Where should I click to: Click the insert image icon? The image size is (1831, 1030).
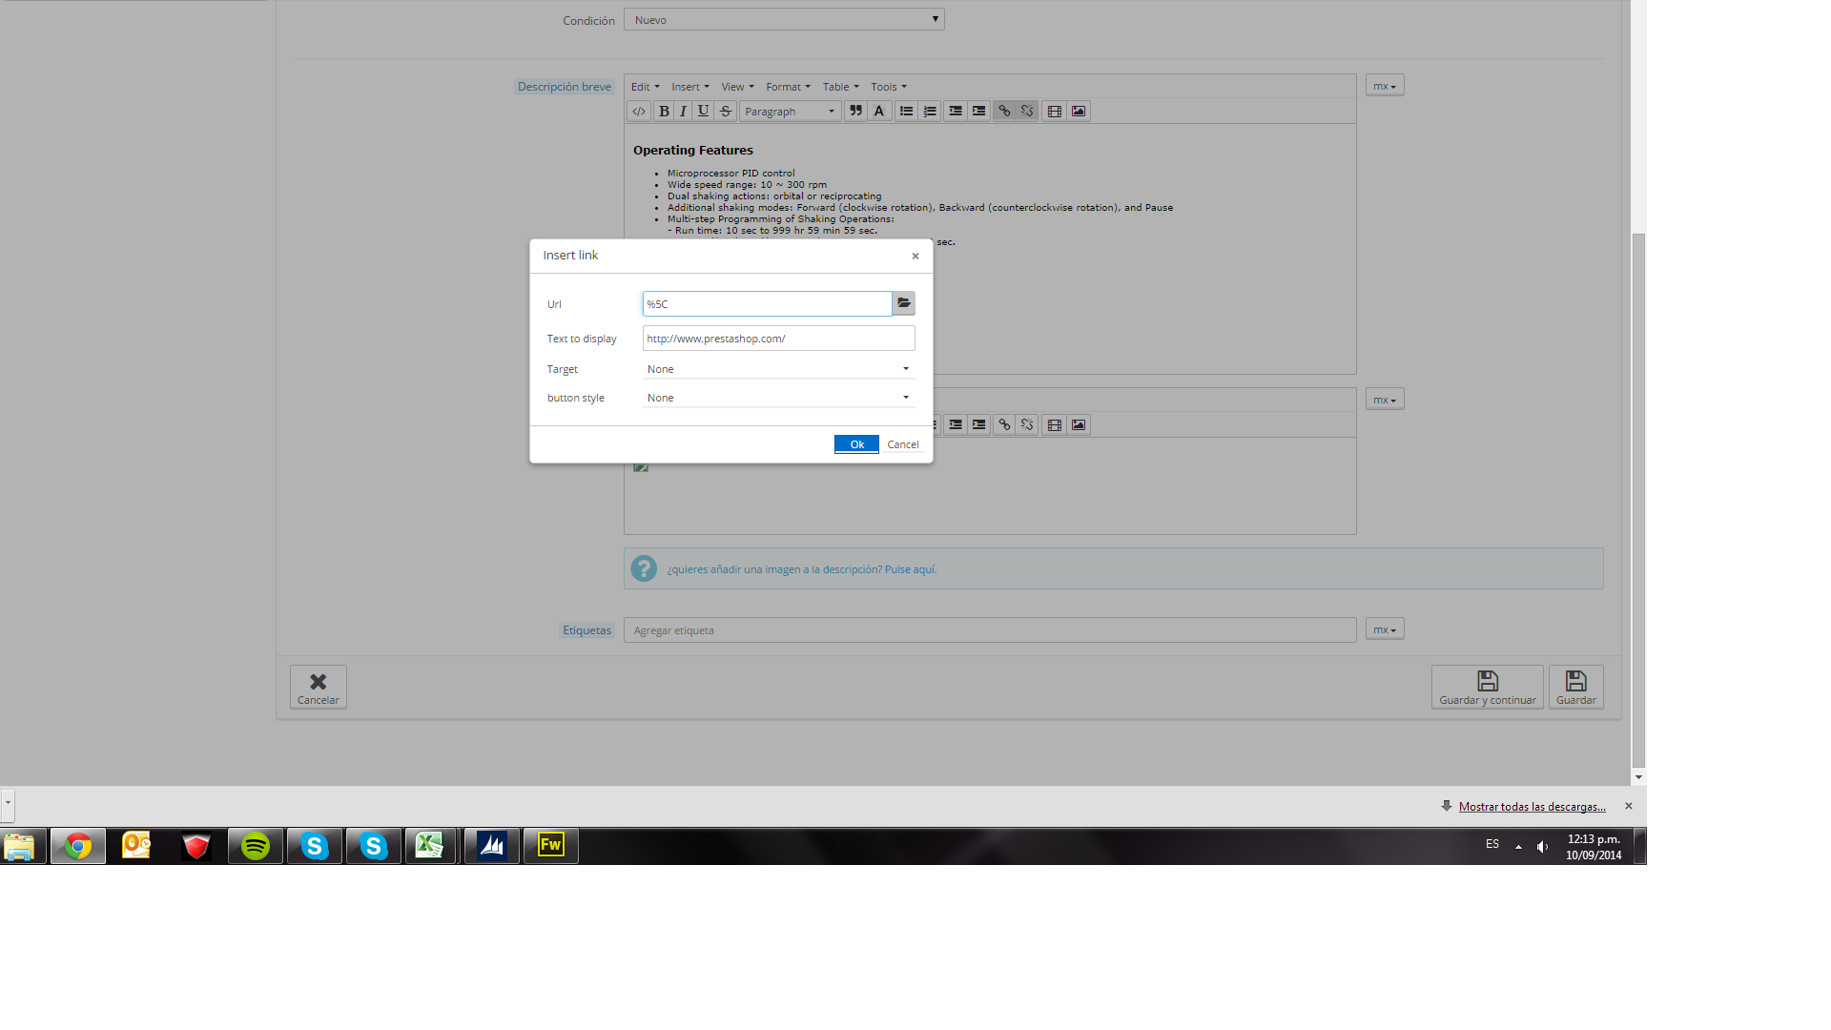(x=1079, y=112)
